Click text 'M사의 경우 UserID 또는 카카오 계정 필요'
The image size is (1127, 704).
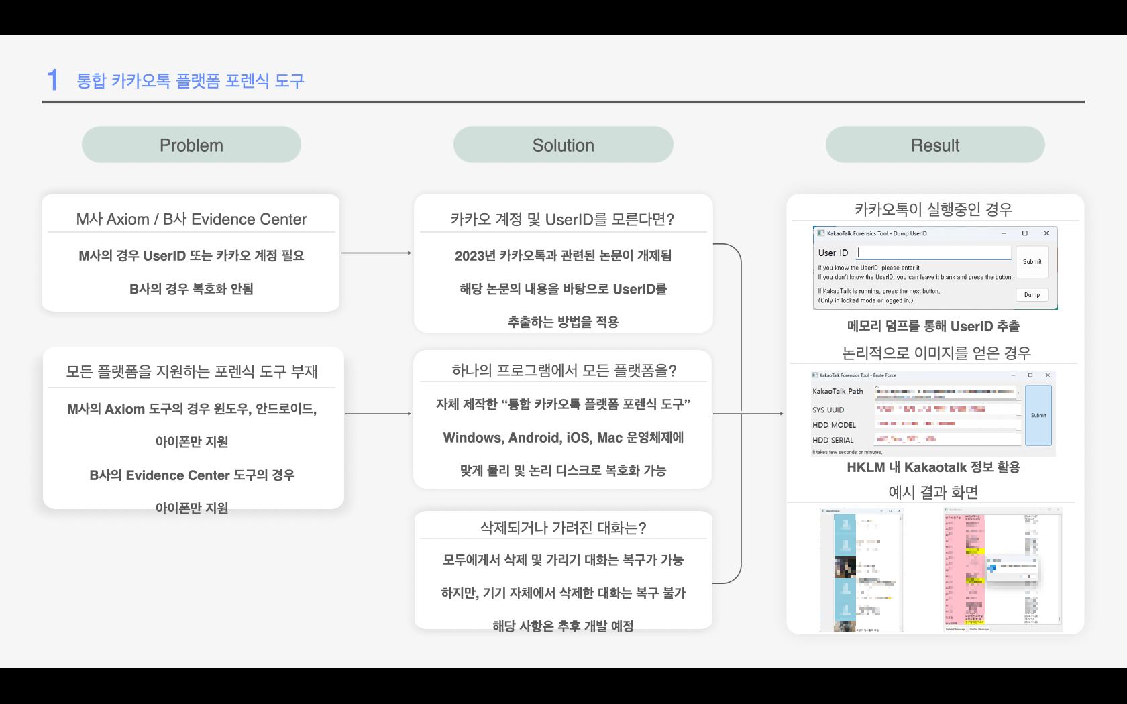tap(191, 255)
